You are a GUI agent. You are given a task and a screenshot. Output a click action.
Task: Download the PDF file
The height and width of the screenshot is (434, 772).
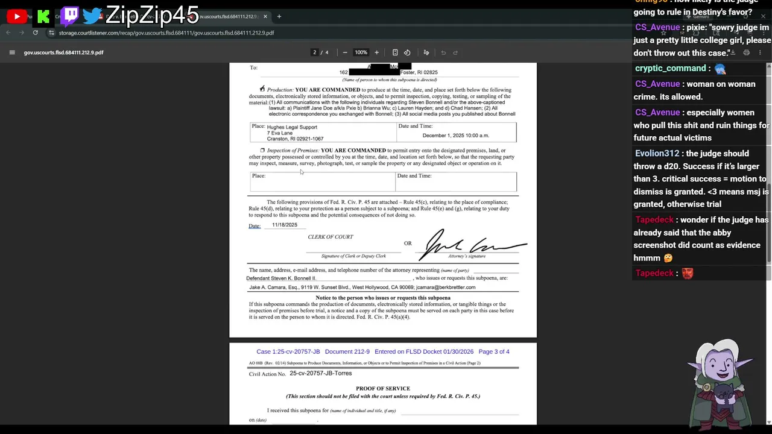[x=733, y=52]
